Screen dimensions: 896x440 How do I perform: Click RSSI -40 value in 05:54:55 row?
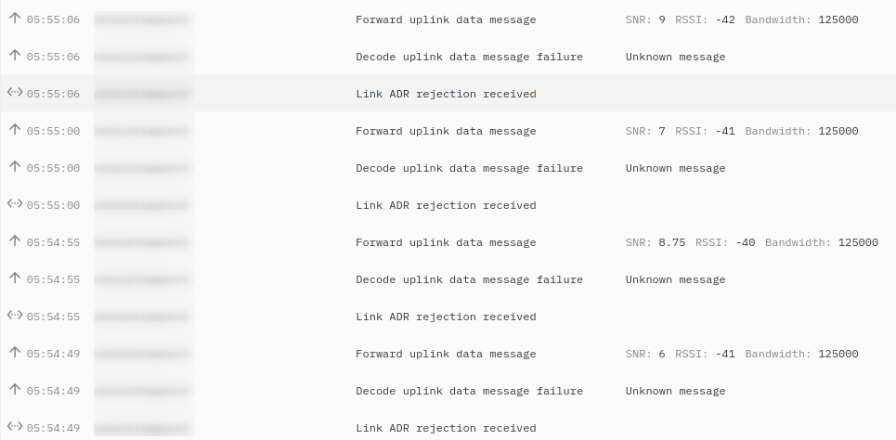click(746, 242)
